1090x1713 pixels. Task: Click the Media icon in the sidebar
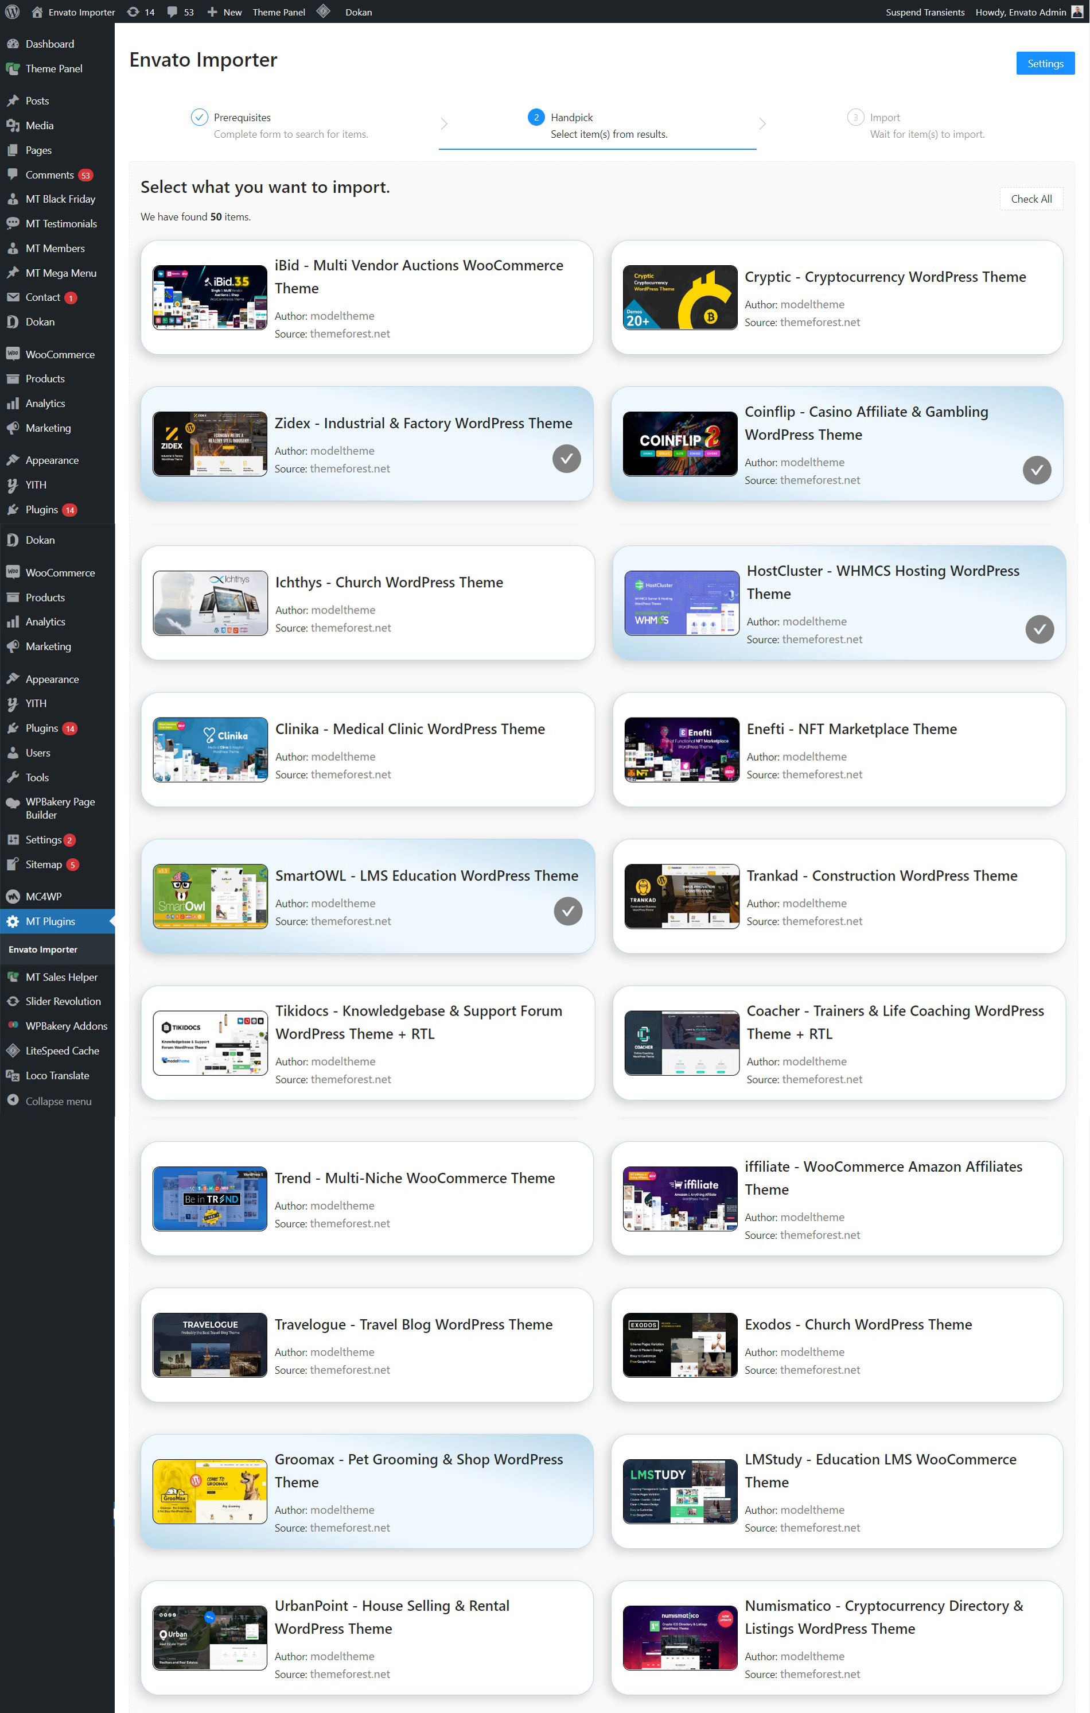click(13, 126)
